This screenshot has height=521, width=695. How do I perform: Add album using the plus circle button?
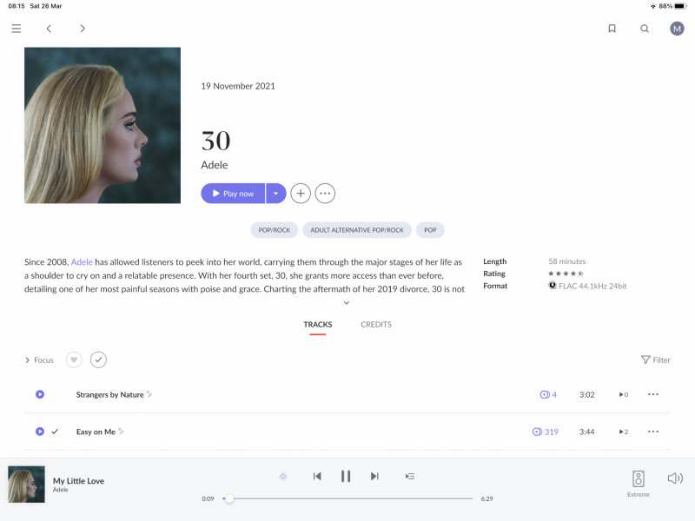(300, 194)
